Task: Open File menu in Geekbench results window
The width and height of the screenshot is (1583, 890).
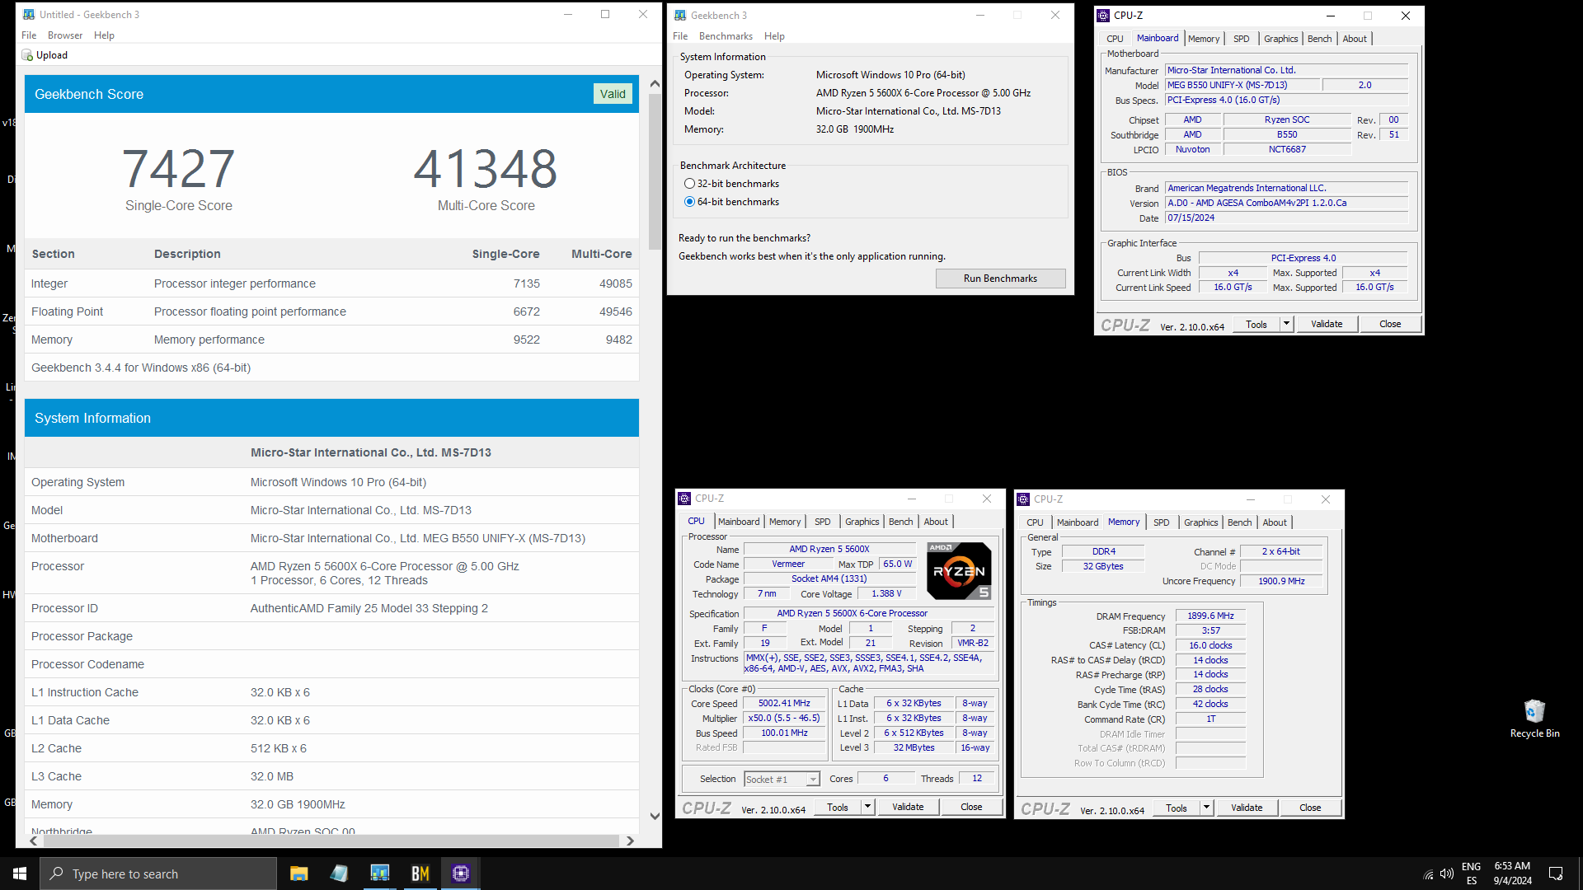Action: (x=29, y=35)
